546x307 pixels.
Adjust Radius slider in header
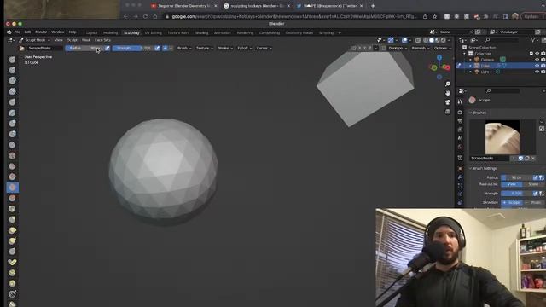(84, 48)
